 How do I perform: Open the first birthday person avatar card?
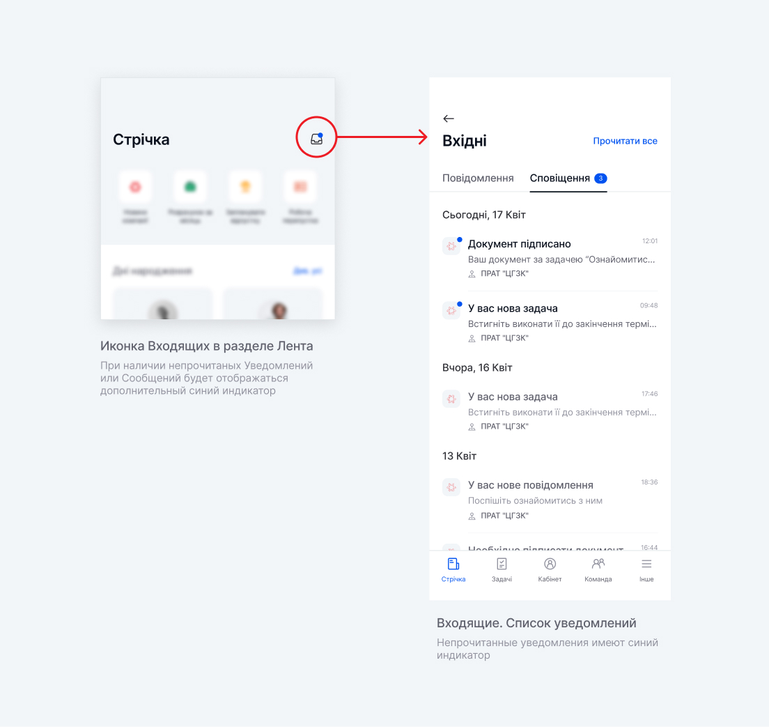pos(163,305)
